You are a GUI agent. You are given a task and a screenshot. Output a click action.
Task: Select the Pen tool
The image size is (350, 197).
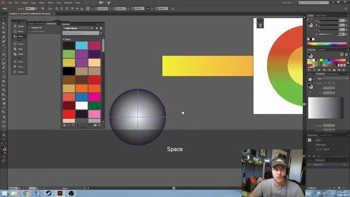(x=3, y=37)
